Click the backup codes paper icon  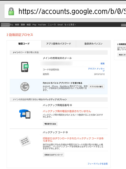(25, 141)
